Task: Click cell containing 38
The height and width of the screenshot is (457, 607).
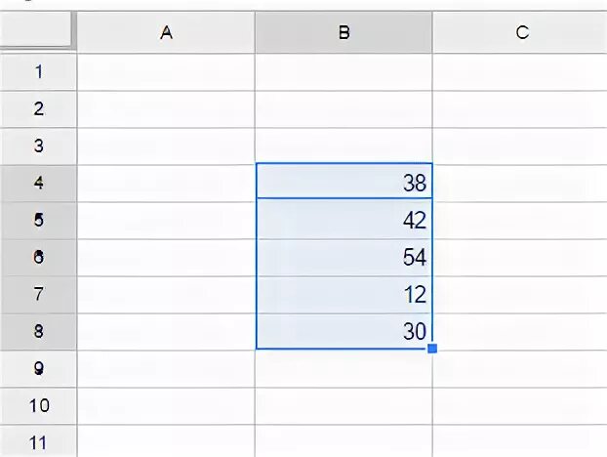Action: 344,182
